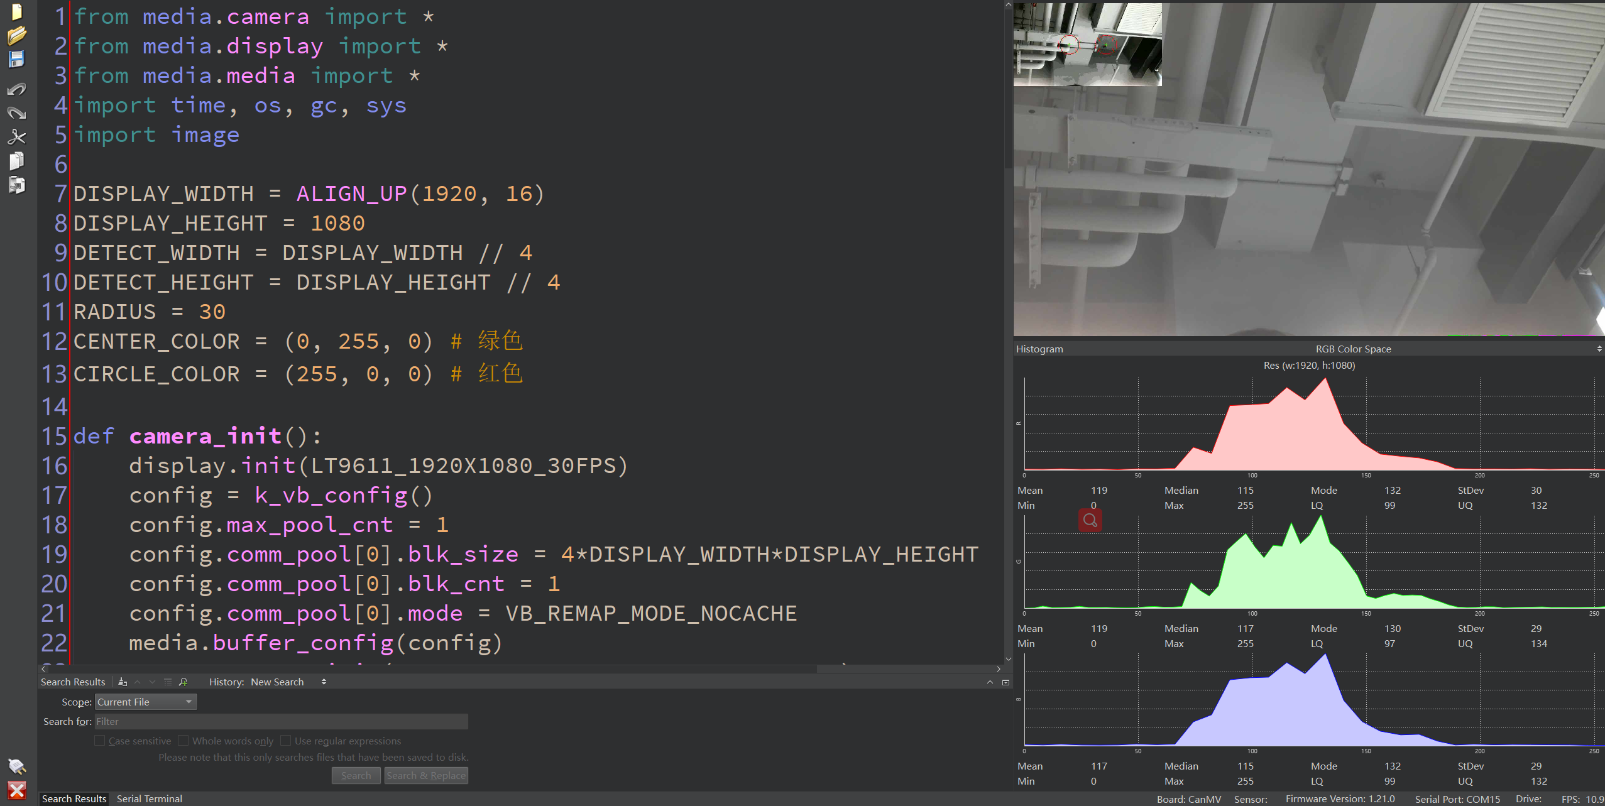Viewport: 1605px width, 806px height.
Task: Undo the last edit
Action: point(17,89)
